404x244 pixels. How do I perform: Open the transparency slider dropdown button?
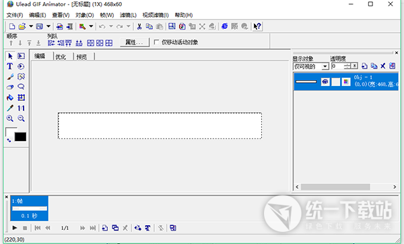tap(355, 67)
